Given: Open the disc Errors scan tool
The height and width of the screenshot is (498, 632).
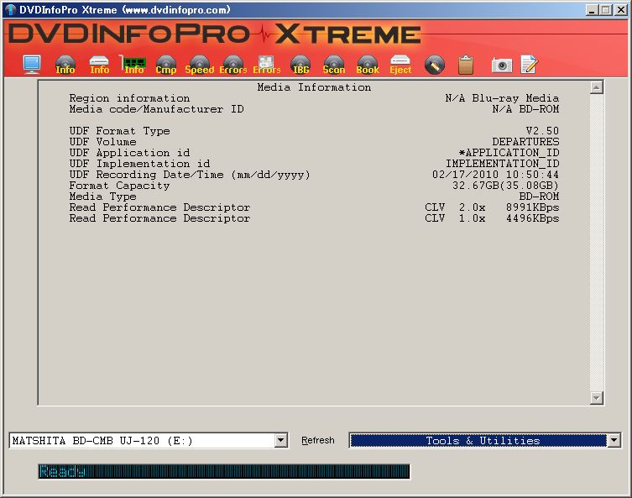Looking at the screenshot, I should (x=233, y=65).
